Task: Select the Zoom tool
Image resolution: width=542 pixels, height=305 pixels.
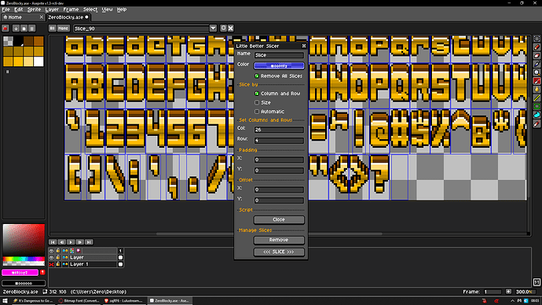Action: coord(537,72)
